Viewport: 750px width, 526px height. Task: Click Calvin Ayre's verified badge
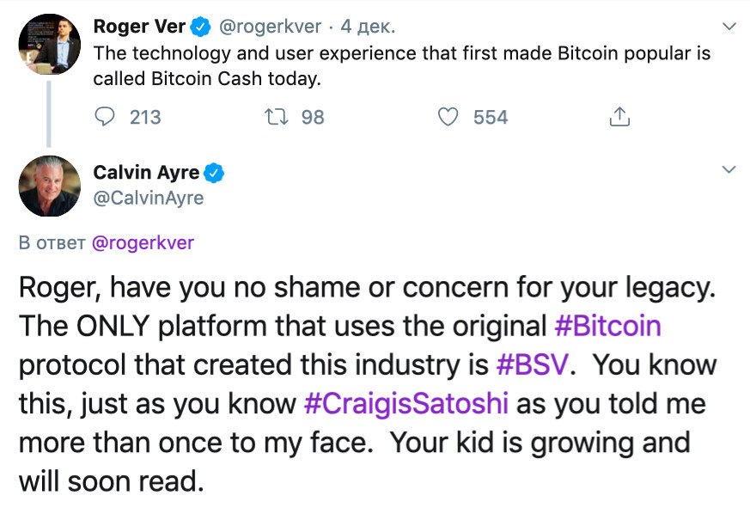214,173
